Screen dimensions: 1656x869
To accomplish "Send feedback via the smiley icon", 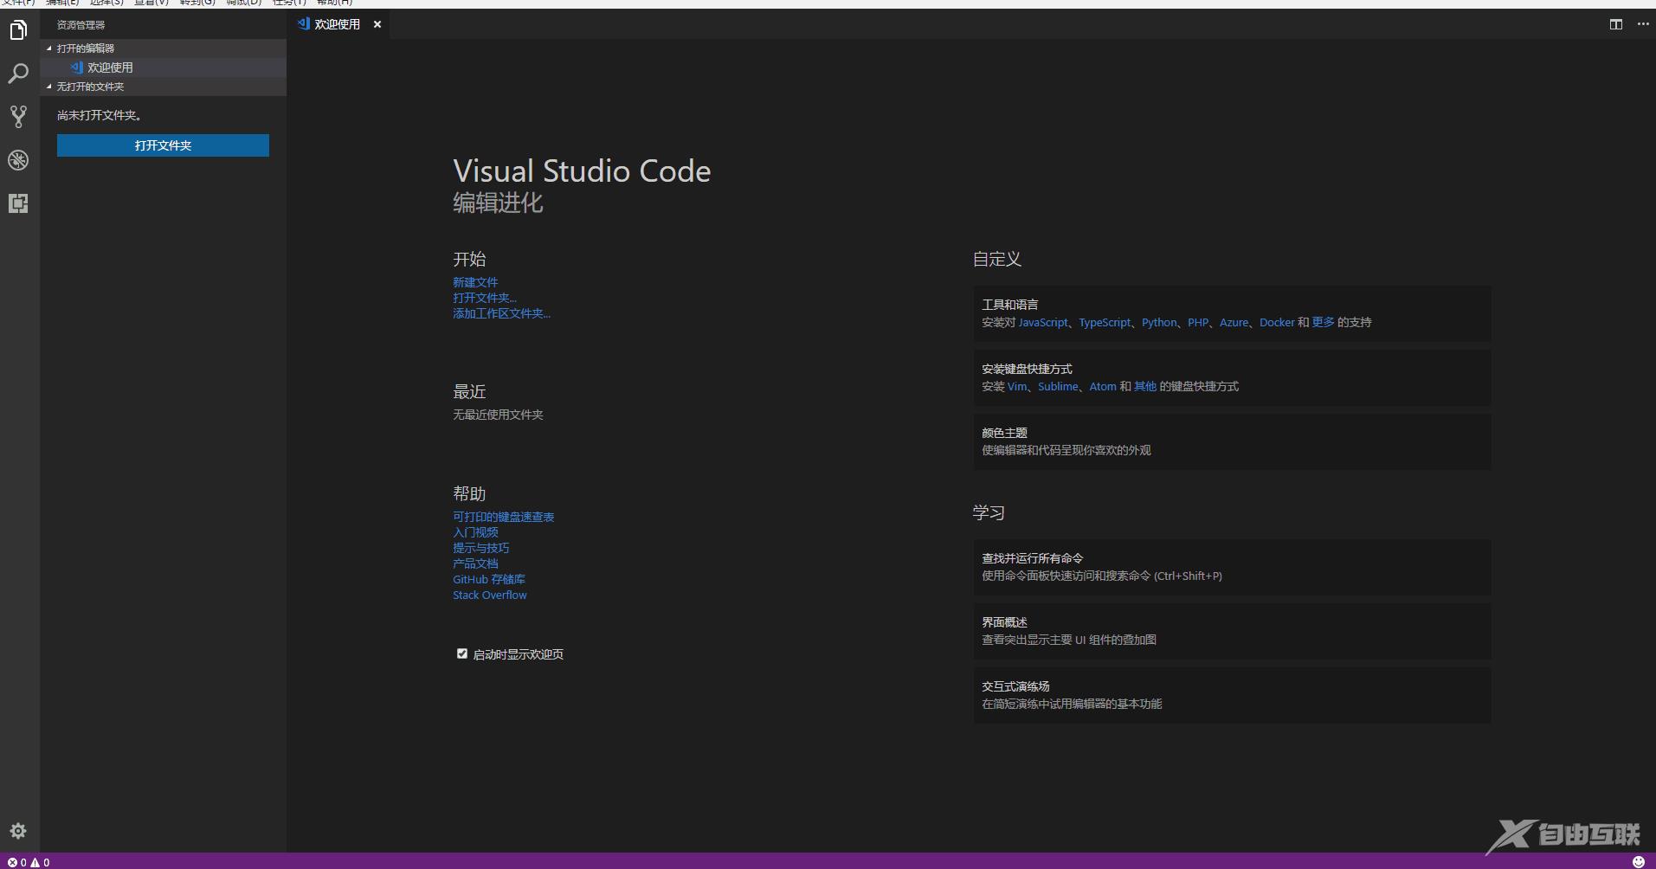I will pos(1638,861).
